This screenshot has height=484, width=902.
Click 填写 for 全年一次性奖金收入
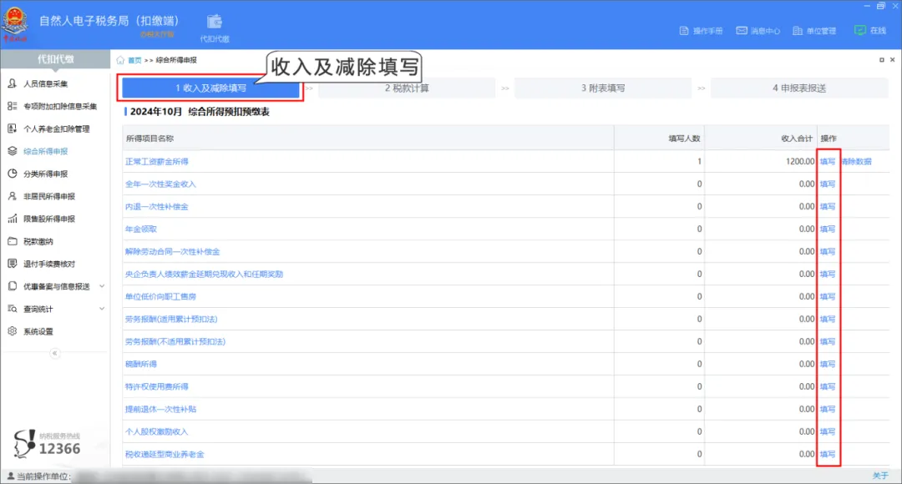coord(827,184)
